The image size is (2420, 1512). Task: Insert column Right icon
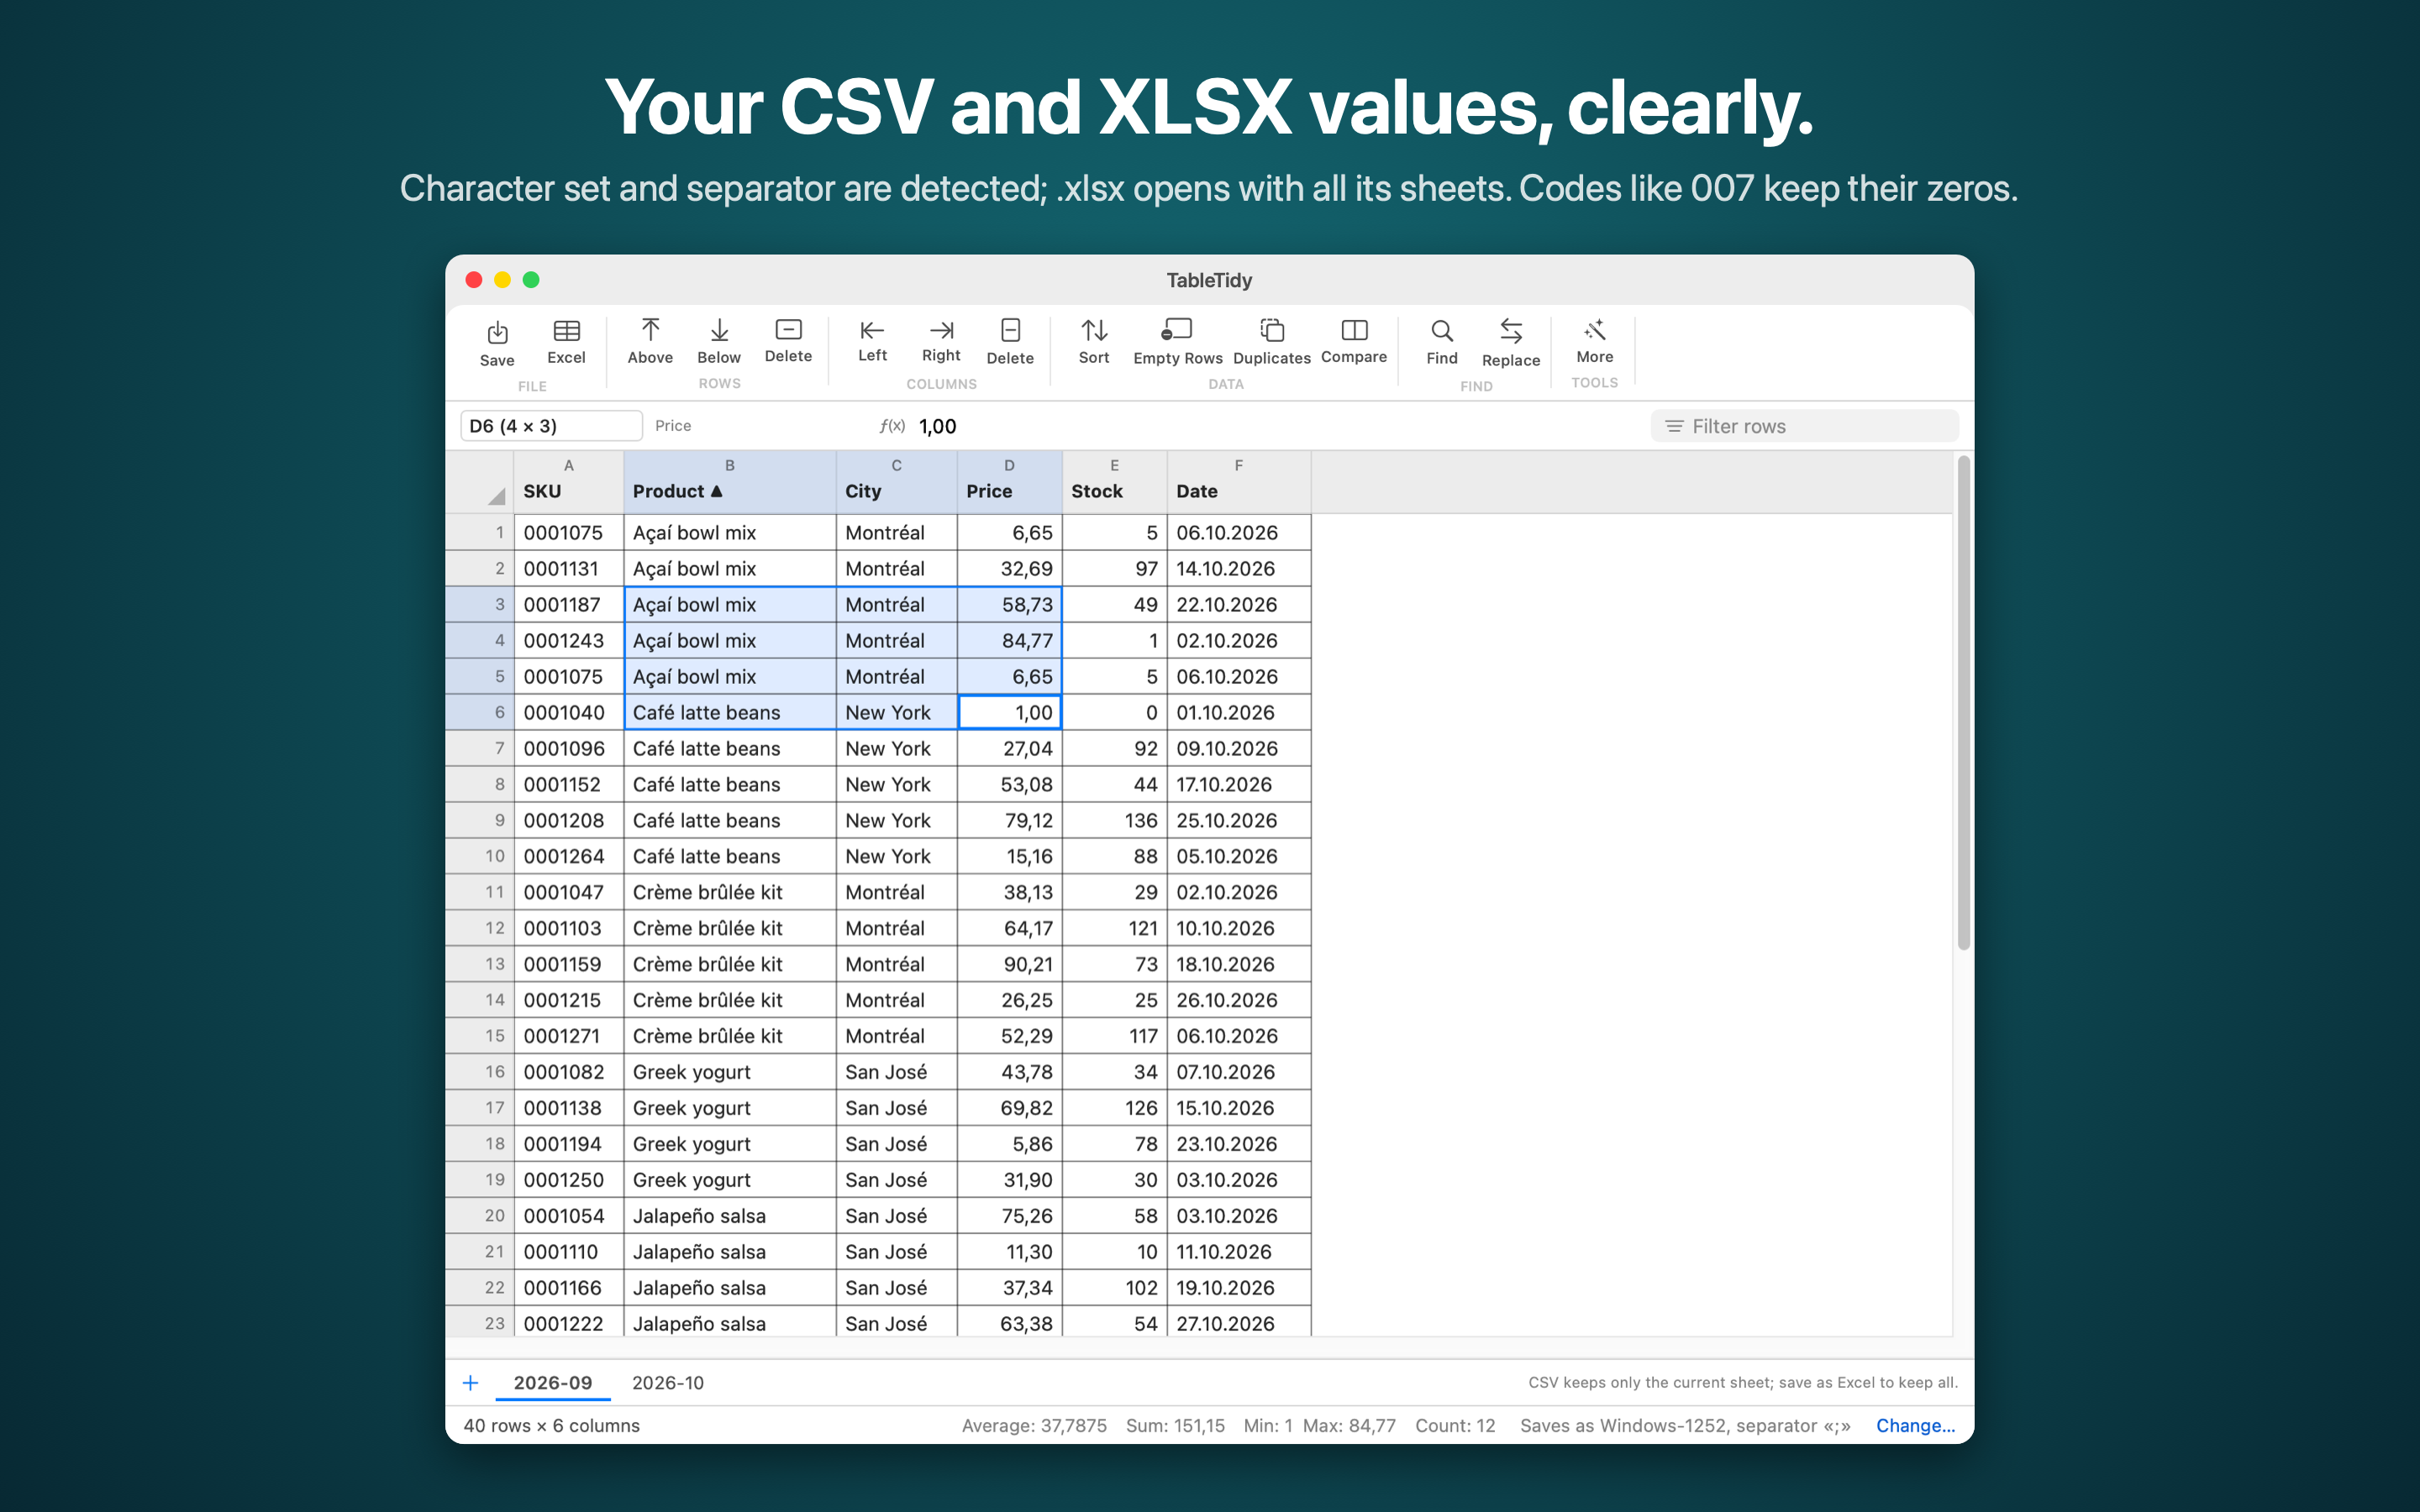coord(941,341)
